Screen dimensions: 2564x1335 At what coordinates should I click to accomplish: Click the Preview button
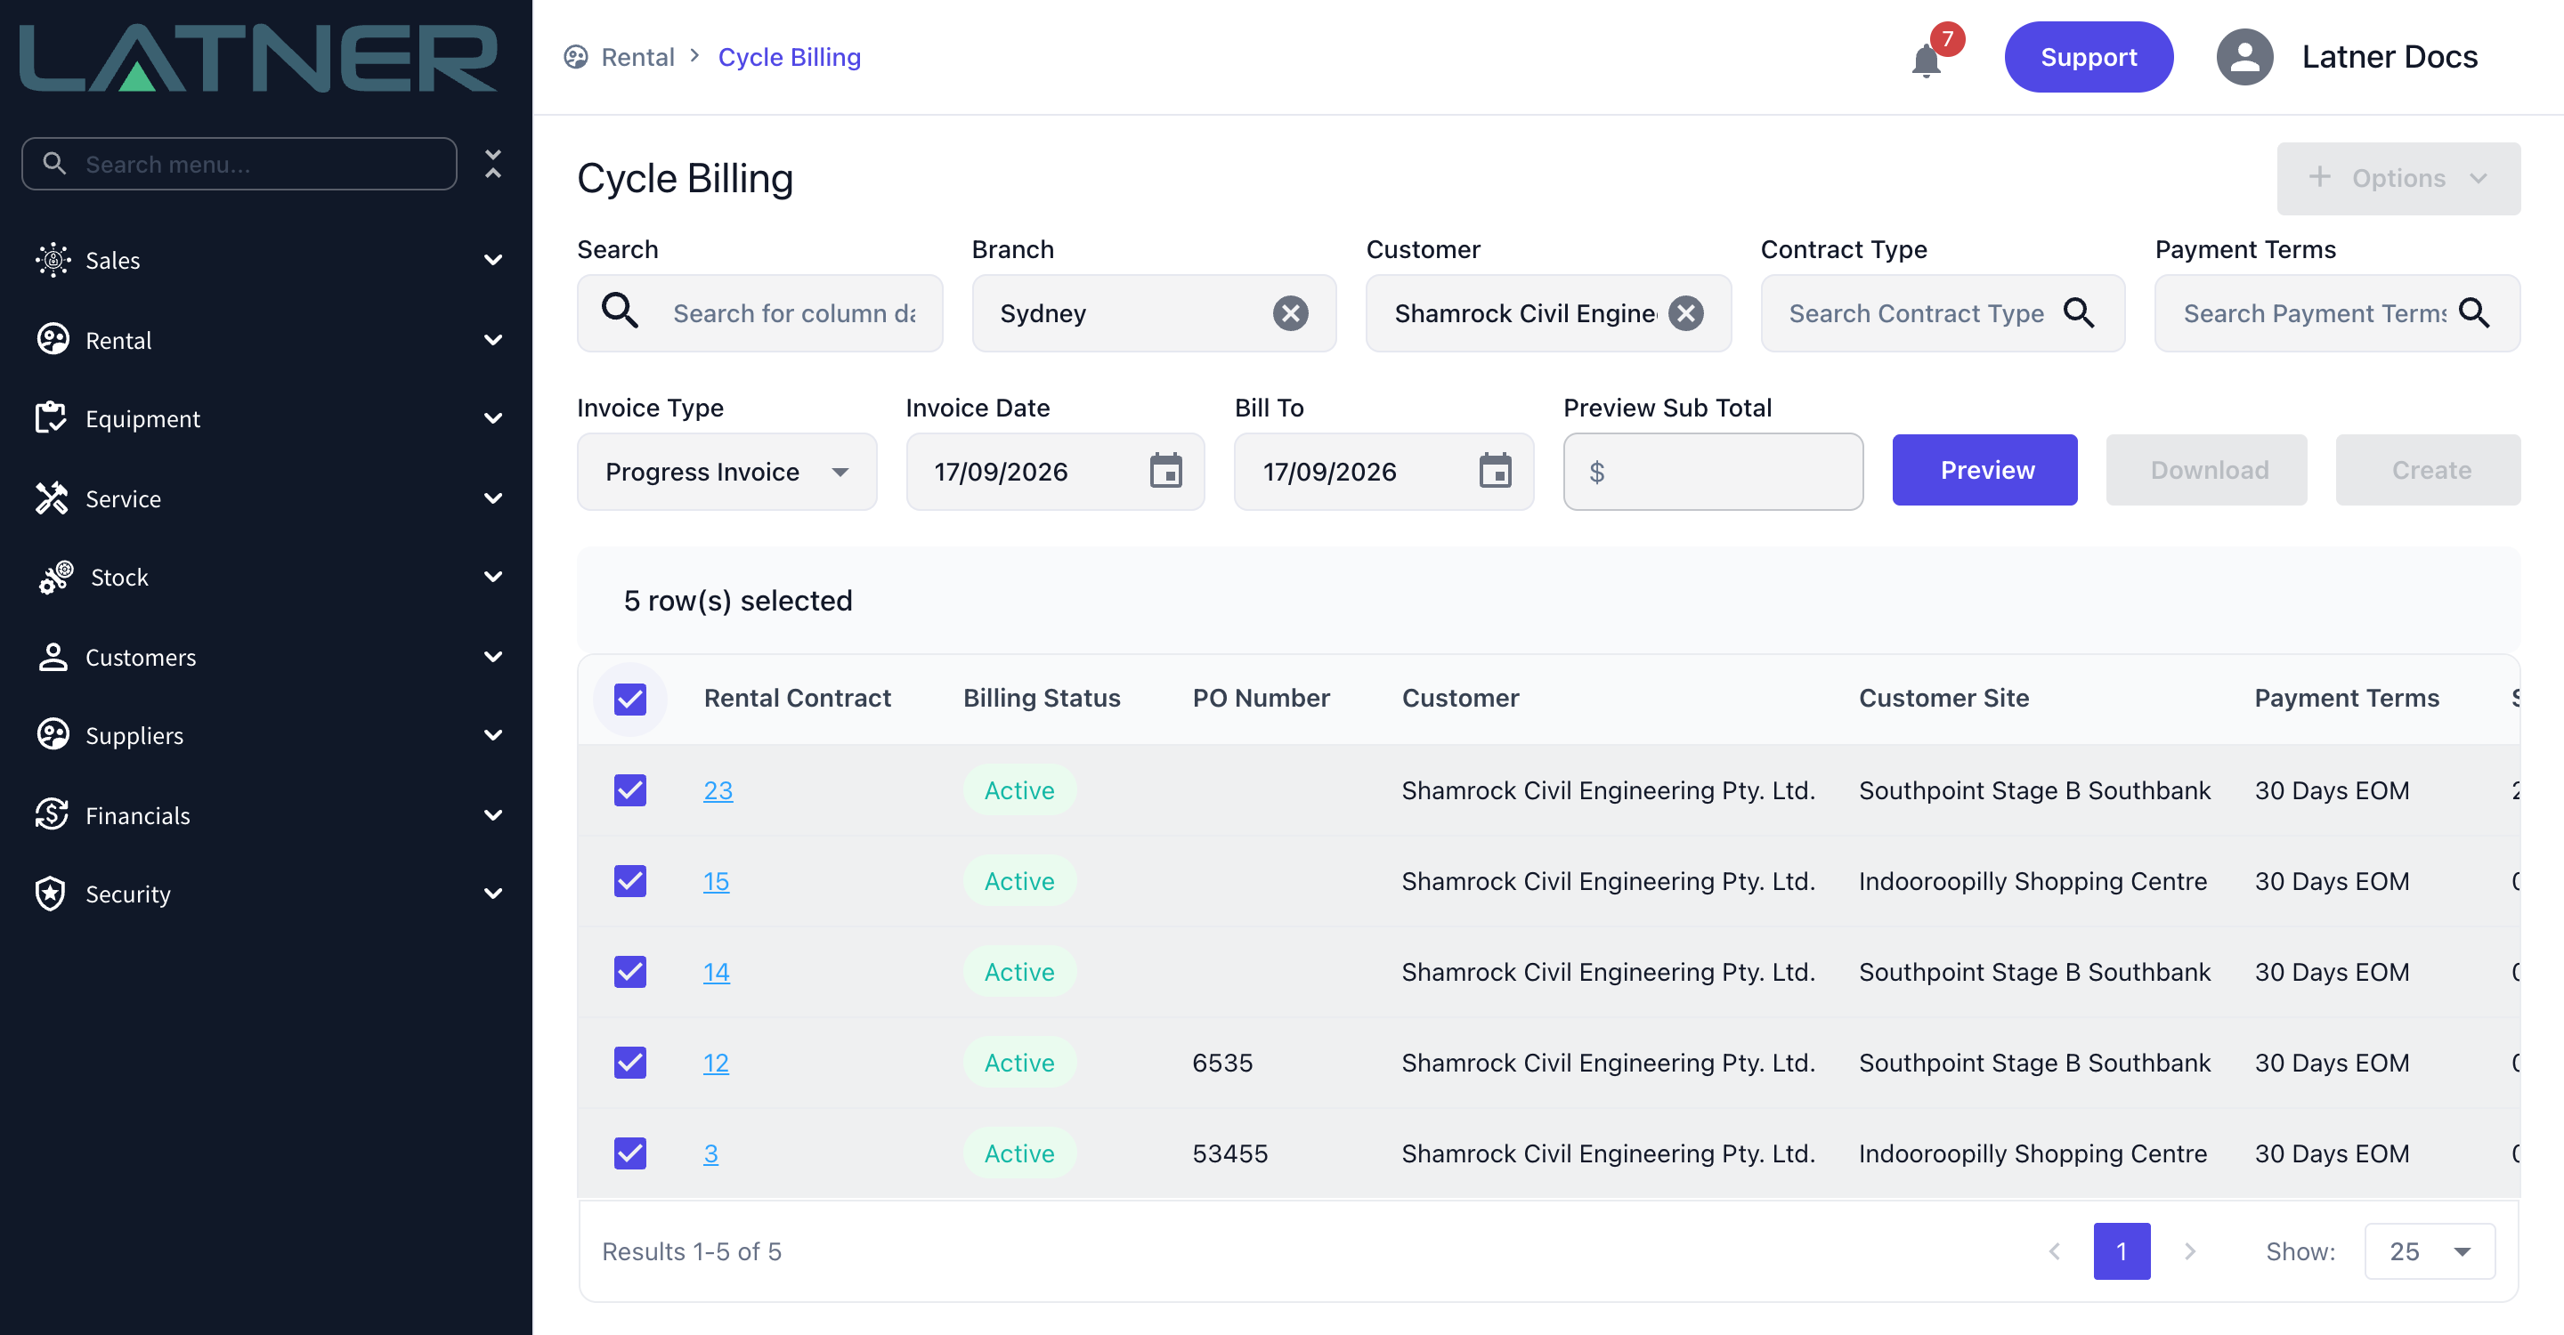tap(1984, 470)
